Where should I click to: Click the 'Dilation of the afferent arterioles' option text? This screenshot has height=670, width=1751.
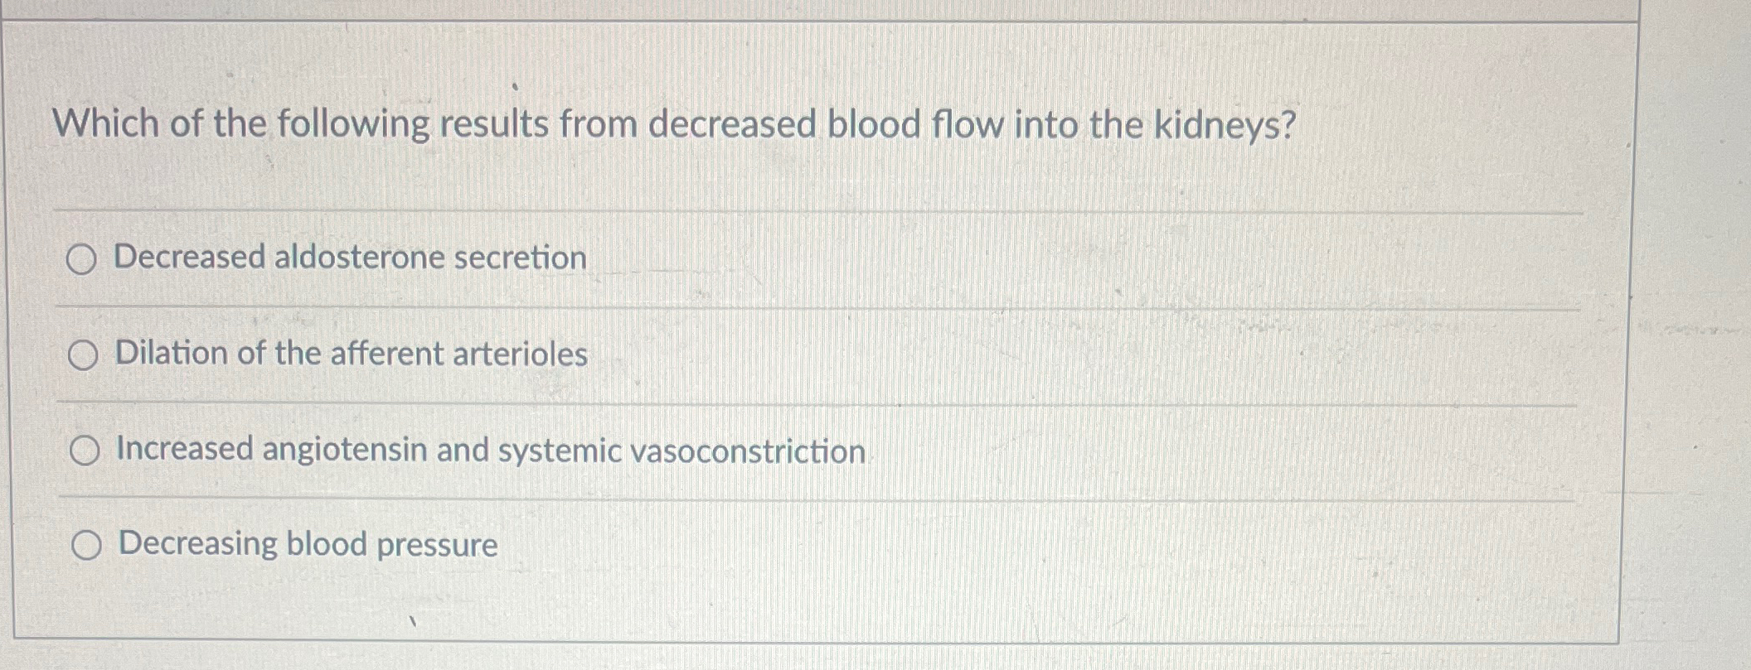tap(351, 354)
